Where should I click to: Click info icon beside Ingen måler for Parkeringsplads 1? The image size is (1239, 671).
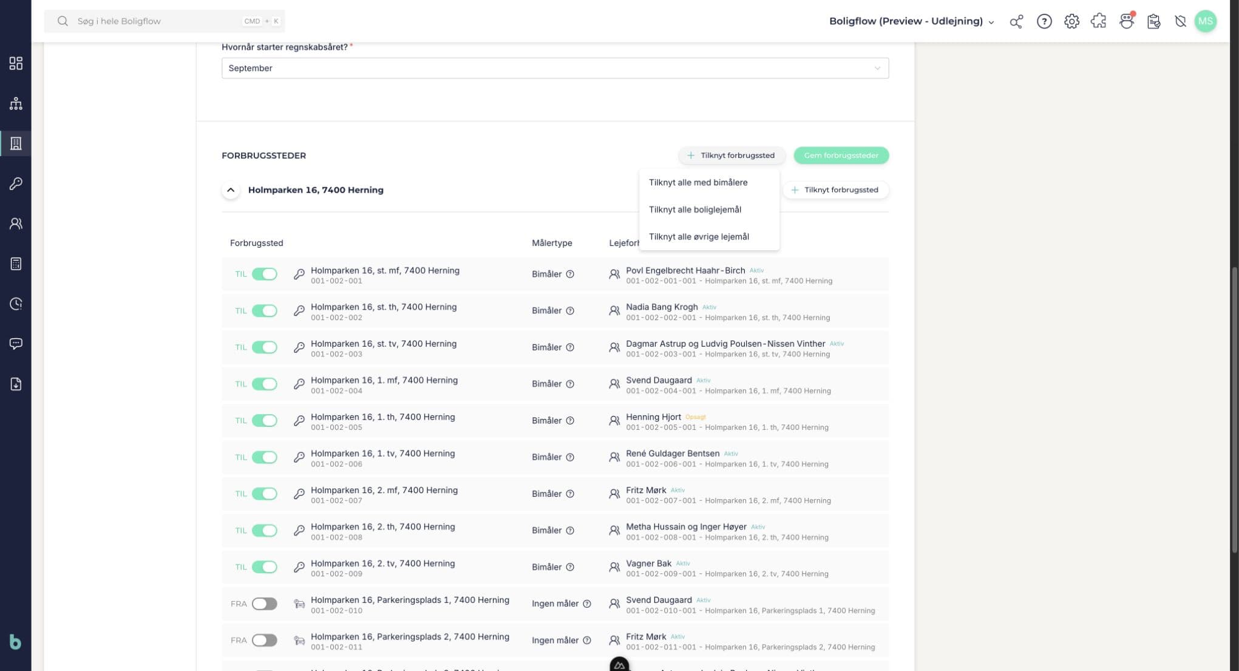(587, 604)
